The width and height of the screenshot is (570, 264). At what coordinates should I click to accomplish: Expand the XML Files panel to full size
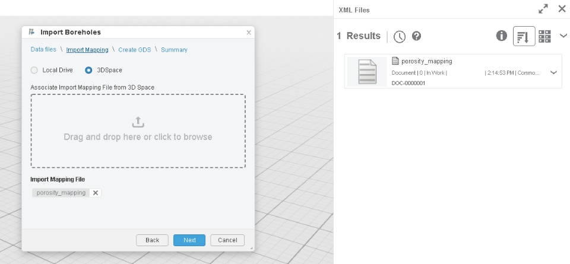pos(543,9)
